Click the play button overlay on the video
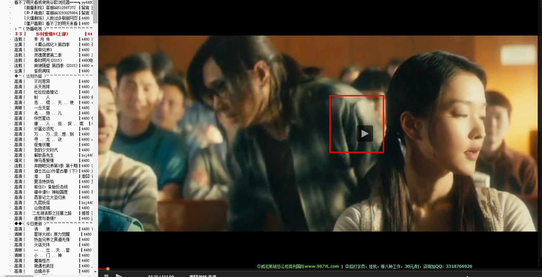Image resolution: width=542 pixels, height=277 pixels. 365,133
